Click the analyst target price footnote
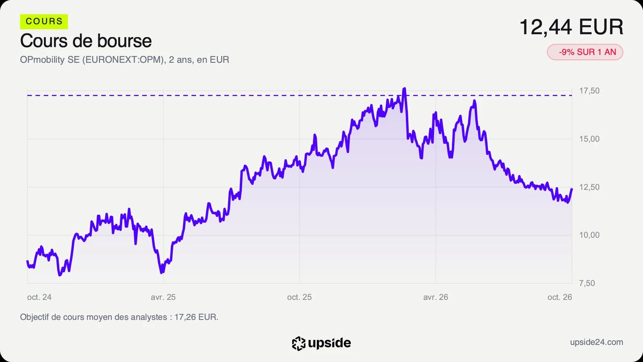 point(119,317)
